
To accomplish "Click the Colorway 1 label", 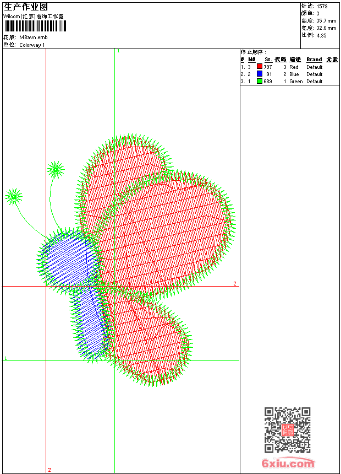I will [32, 45].
